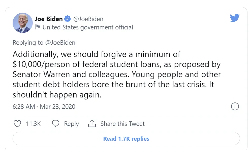
Task: Open @JoeBiden in the Replying to line
Action: (x=60, y=43)
